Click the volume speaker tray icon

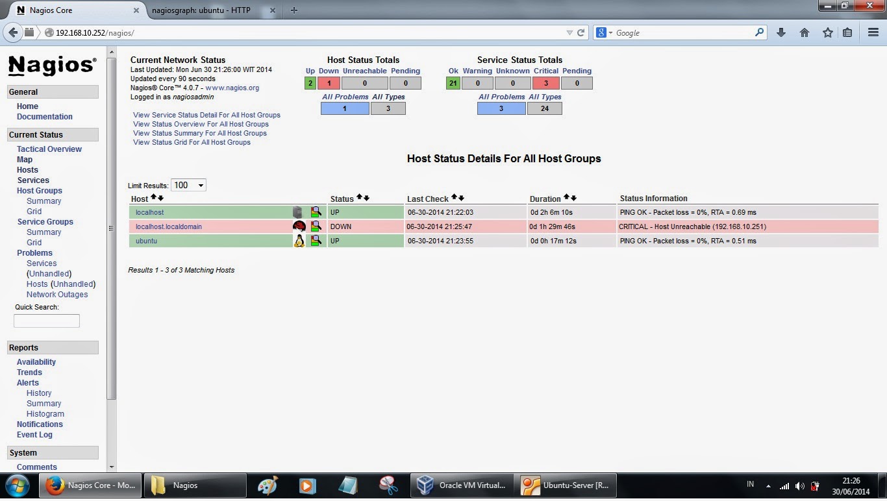[800, 486]
